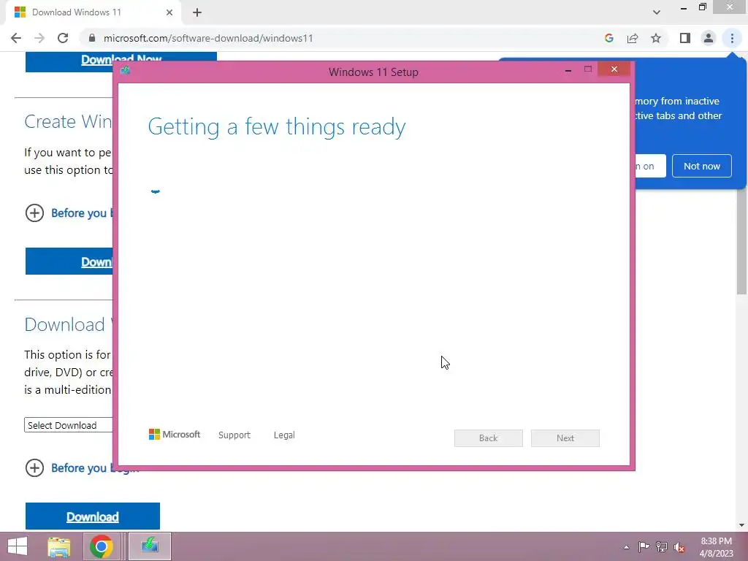Click the Next button in Windows 11 Setup
The image size is (748, 561).
(565, 438)
